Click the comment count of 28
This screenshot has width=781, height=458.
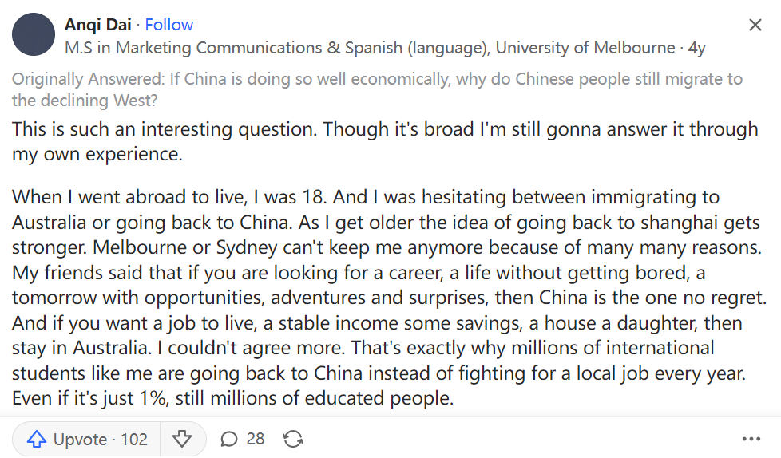coord(256,439)
